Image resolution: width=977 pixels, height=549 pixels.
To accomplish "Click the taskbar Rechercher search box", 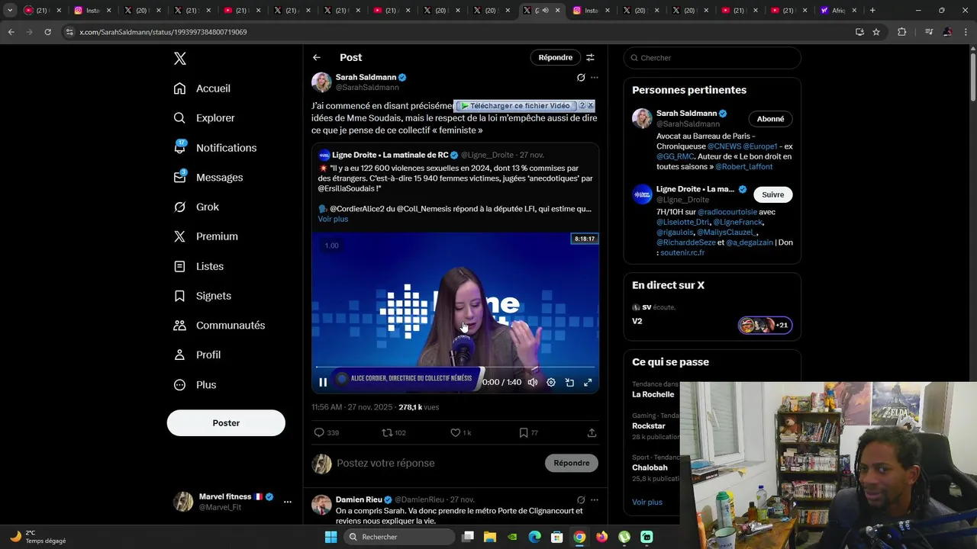I will pyautogui.click(x=398, y=537).
